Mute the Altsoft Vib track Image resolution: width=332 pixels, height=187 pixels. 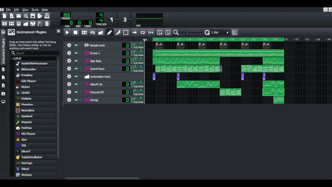76,84
